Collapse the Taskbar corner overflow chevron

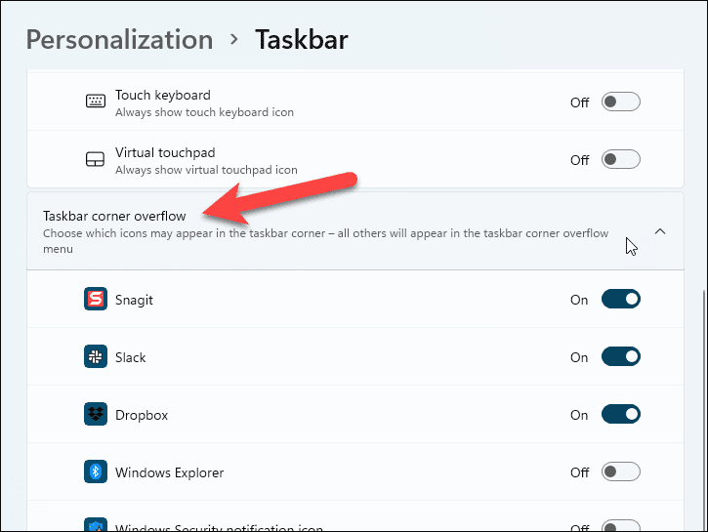(660, 231)
